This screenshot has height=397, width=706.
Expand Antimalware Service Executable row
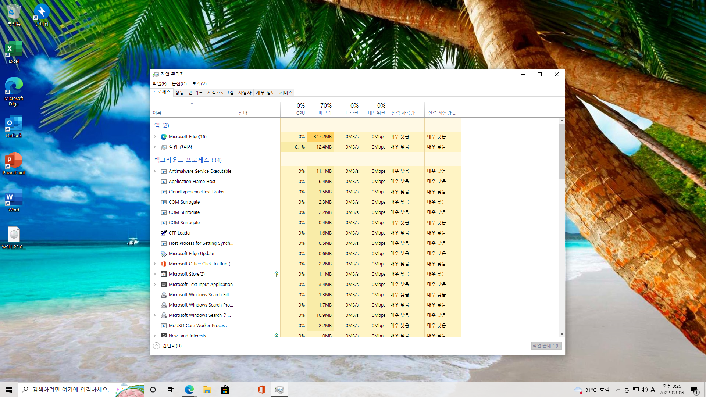pyautogui.click(x=154, y=171)
